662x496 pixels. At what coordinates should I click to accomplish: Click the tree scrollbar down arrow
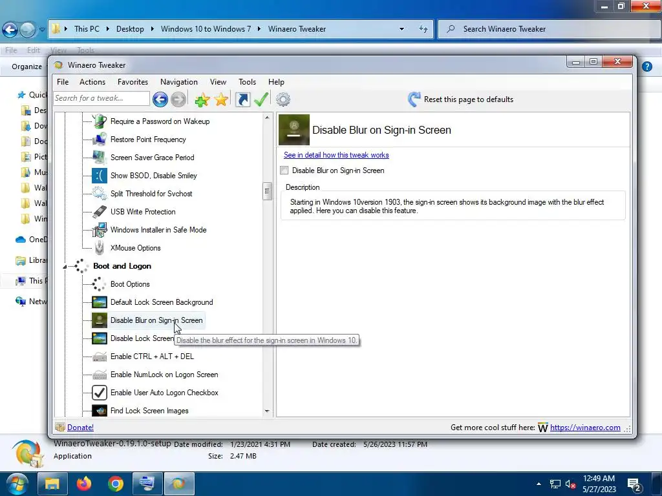point(267,411)
